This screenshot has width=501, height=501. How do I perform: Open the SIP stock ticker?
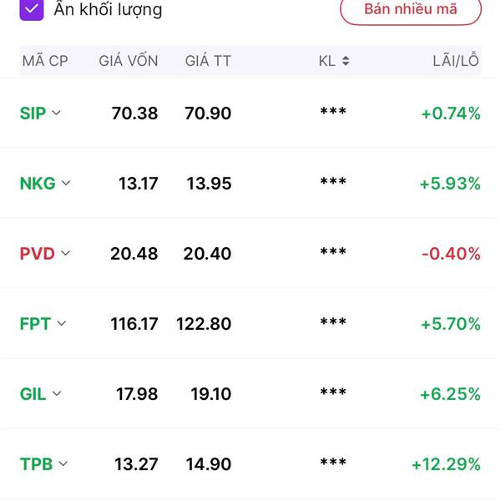coord(33,113)
